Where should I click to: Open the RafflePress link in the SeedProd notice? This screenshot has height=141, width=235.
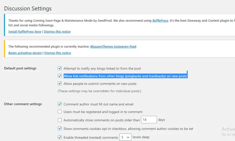(x=160, y=21)
